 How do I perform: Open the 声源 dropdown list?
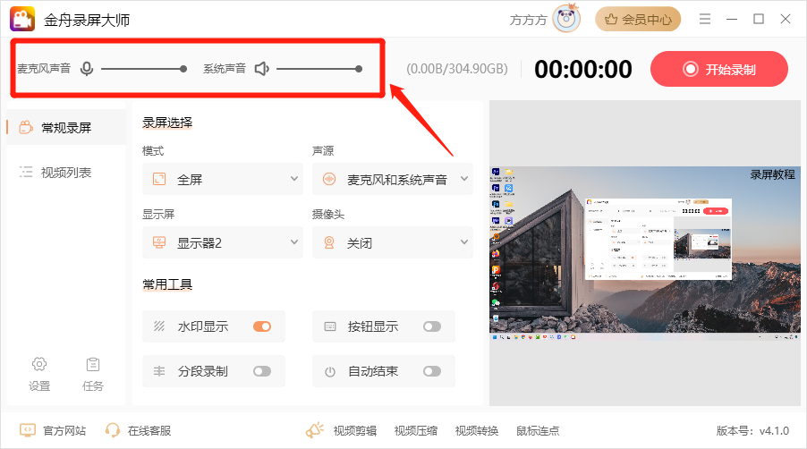pyautogui.click(x=392, y=179)
